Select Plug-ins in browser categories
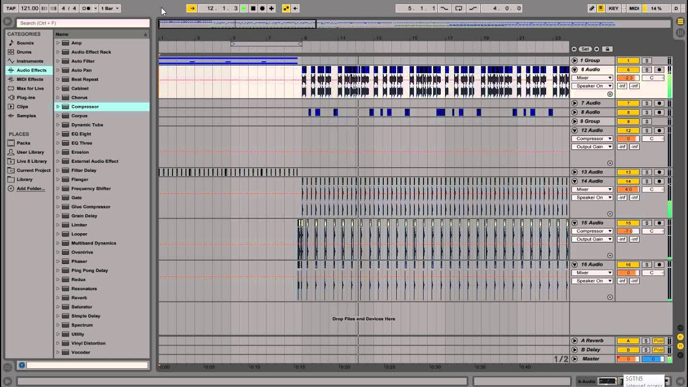Image resolution: width=688 pixels, height=387 pixels. pyautogui.click(x=25, y=98)
